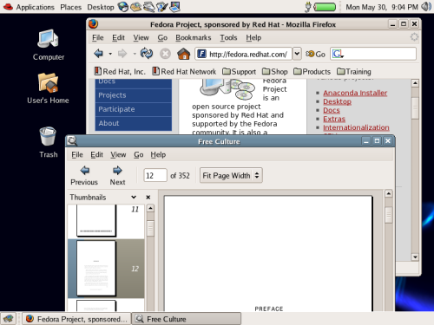434x325 pixels.
Task: Open the Bookmarks menu in Firefox
Action: (x=194, y=37)
